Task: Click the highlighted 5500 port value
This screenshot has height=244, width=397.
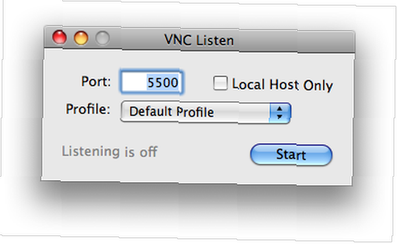Action: pyautogui.click(x=163, y=82)
